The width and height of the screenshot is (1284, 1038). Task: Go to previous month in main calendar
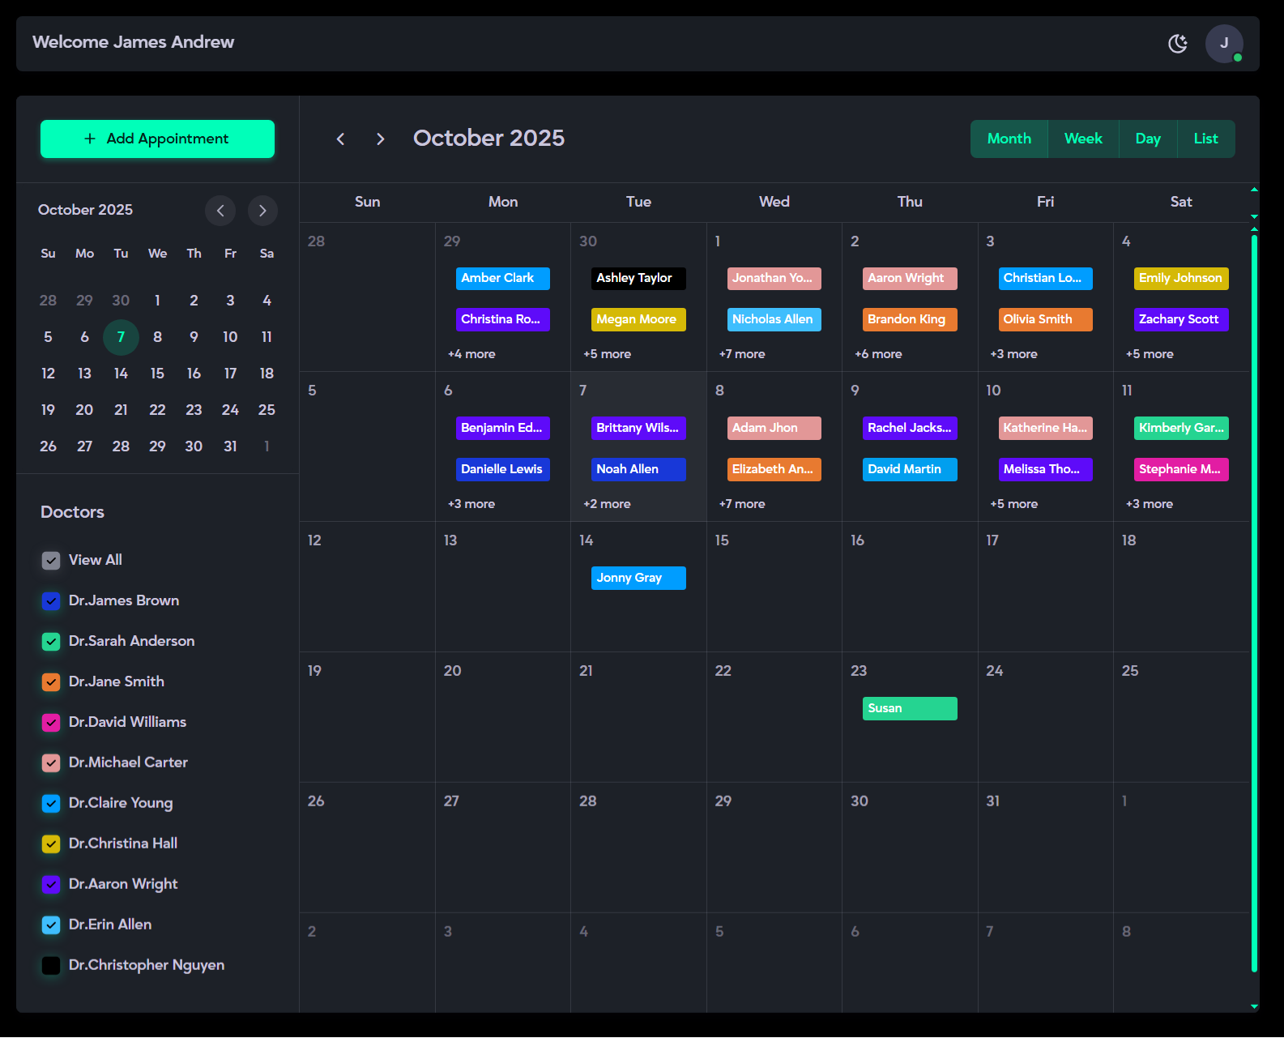[341, 139]
